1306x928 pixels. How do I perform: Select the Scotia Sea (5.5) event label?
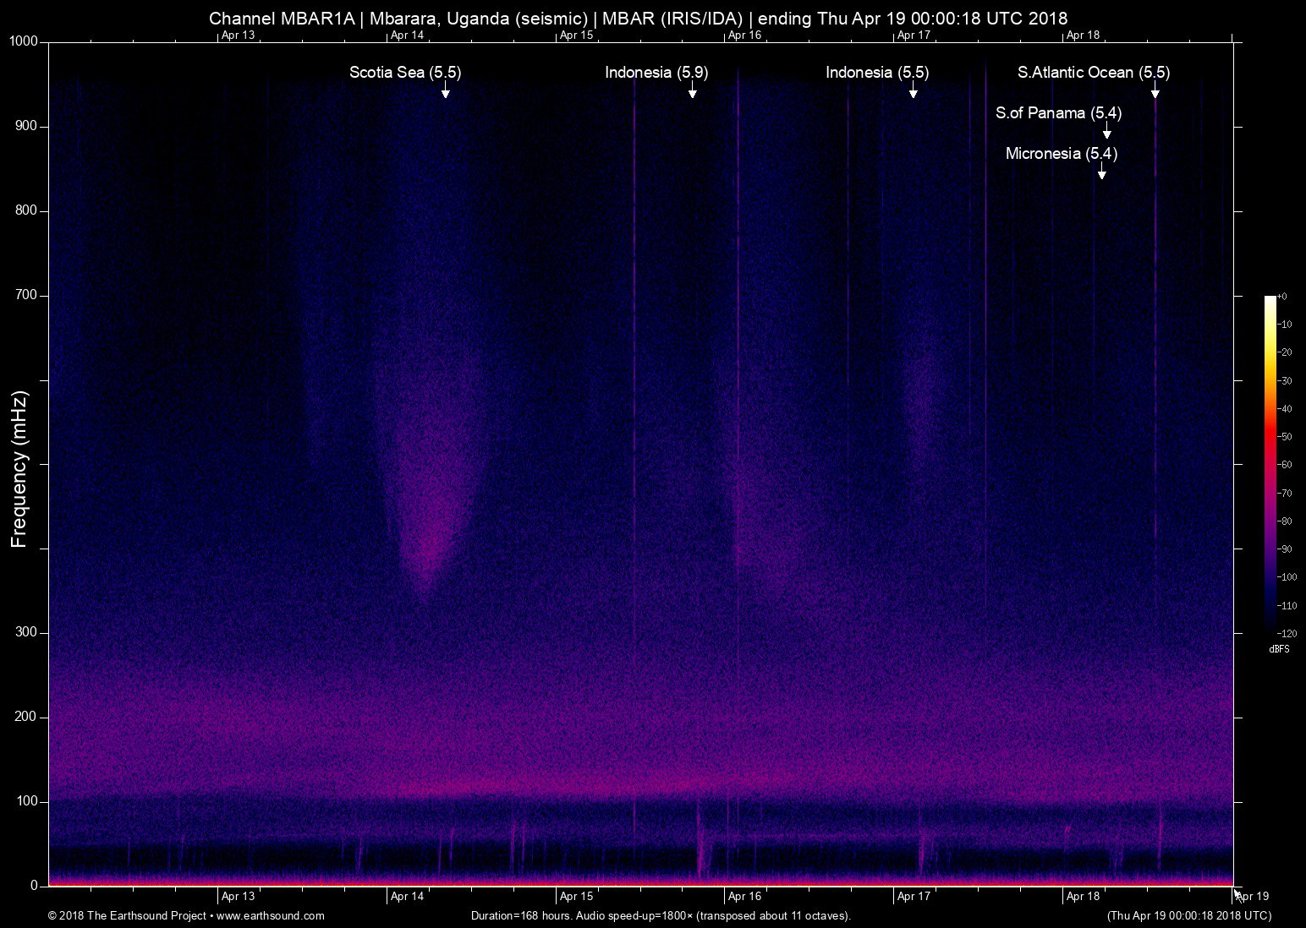coord(405,73)
